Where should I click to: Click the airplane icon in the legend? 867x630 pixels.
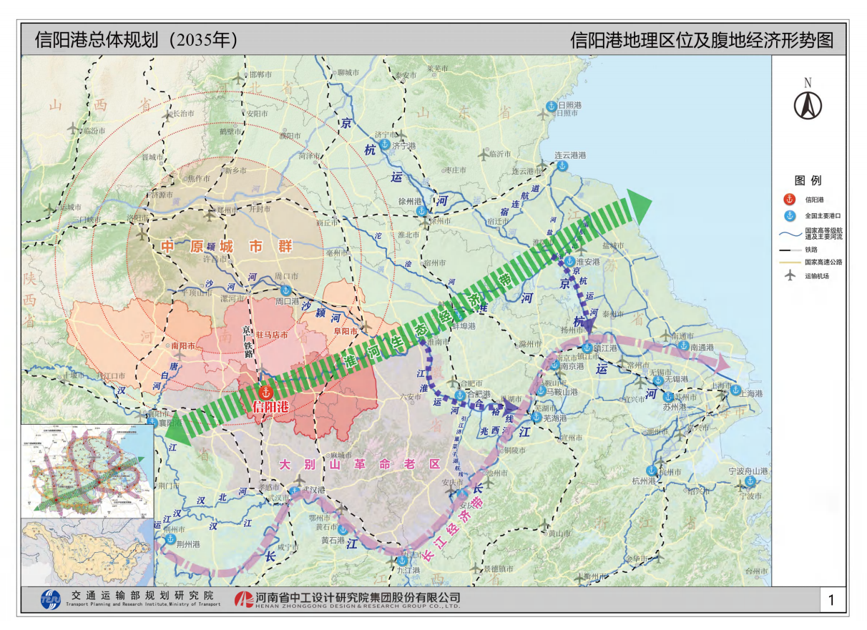pyautogui.click(x=790, y=276)
